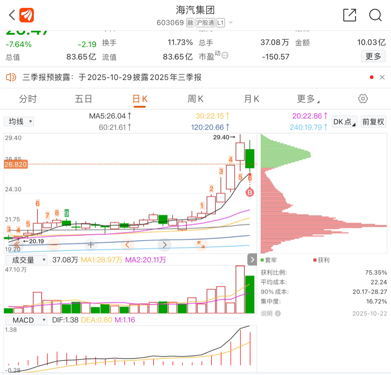Click the 更多 button in quote details
The width and height of the screenshot is (391, 375).
tap(373, 56)
